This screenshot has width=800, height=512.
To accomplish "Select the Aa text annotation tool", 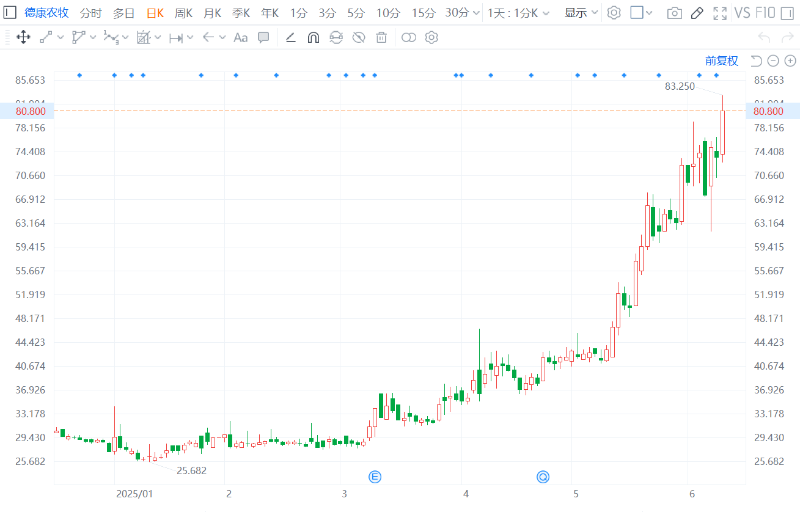I will pyautogui.click(x=240, y=38).
